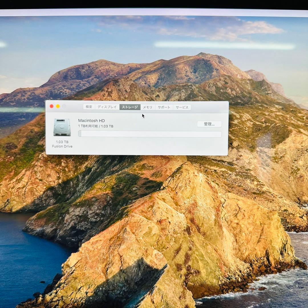Switch to the サービス (Service) tab
Screen dimensions: 308x308
182,107
